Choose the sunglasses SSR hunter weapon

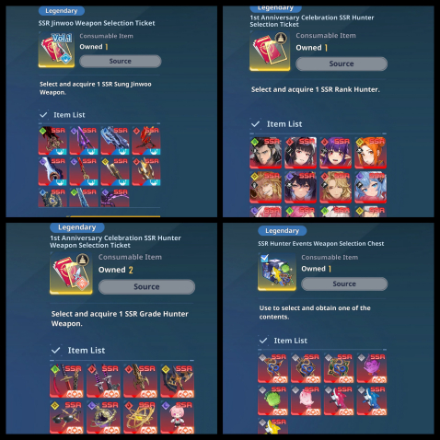[66, 417]
